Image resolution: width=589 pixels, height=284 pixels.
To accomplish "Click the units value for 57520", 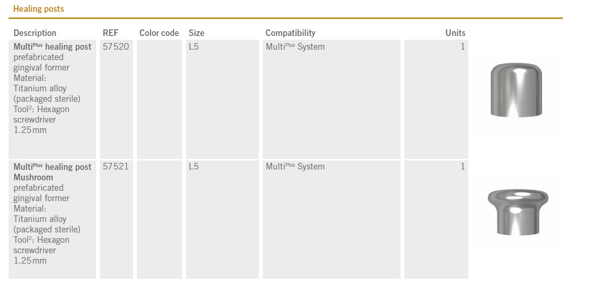I will point(463,46).
